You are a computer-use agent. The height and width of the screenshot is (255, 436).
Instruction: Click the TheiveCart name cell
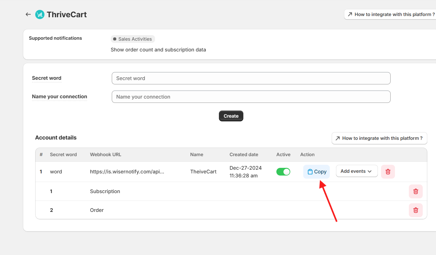pyautogui.click(x=203, y=172)
